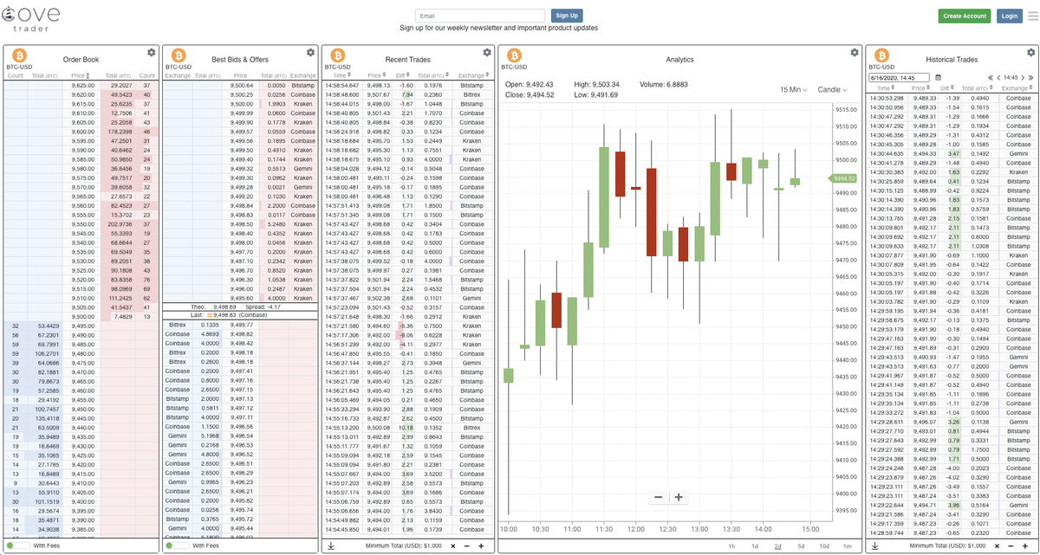Select the 5d chart range
1040x555 pixels.
(801, 546)
